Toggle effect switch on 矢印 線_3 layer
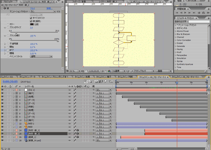Viewport: 211px width, 150px height. coord(78,130)
